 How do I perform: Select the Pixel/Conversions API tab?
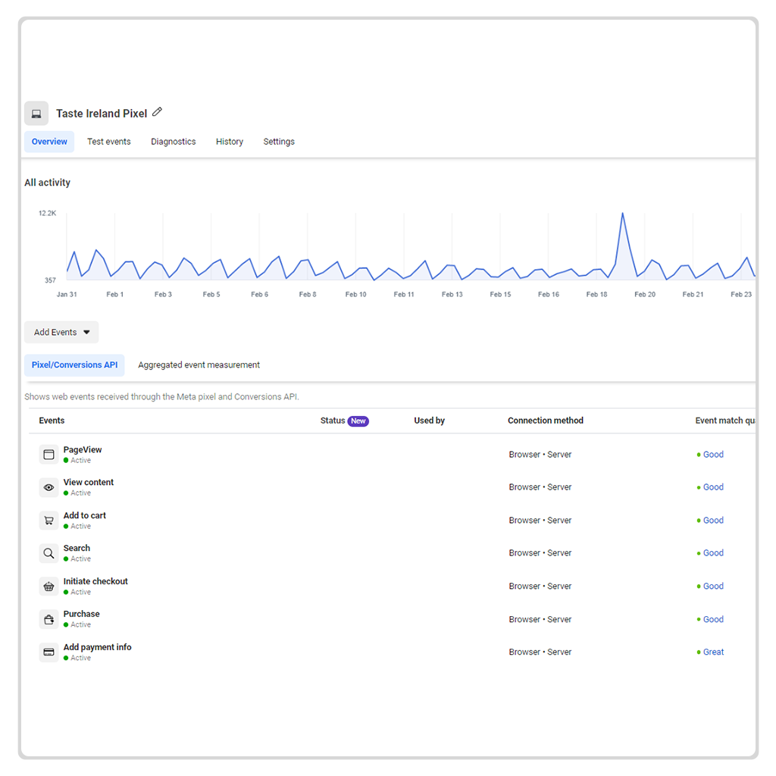(x=74, y=365)
